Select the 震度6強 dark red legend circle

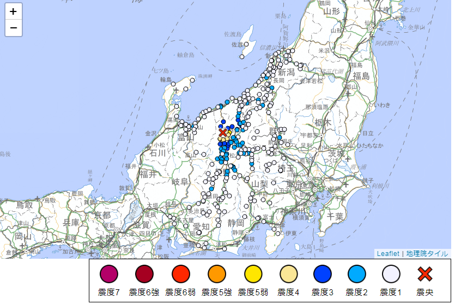pyautogui.click(x=144, y=274)
